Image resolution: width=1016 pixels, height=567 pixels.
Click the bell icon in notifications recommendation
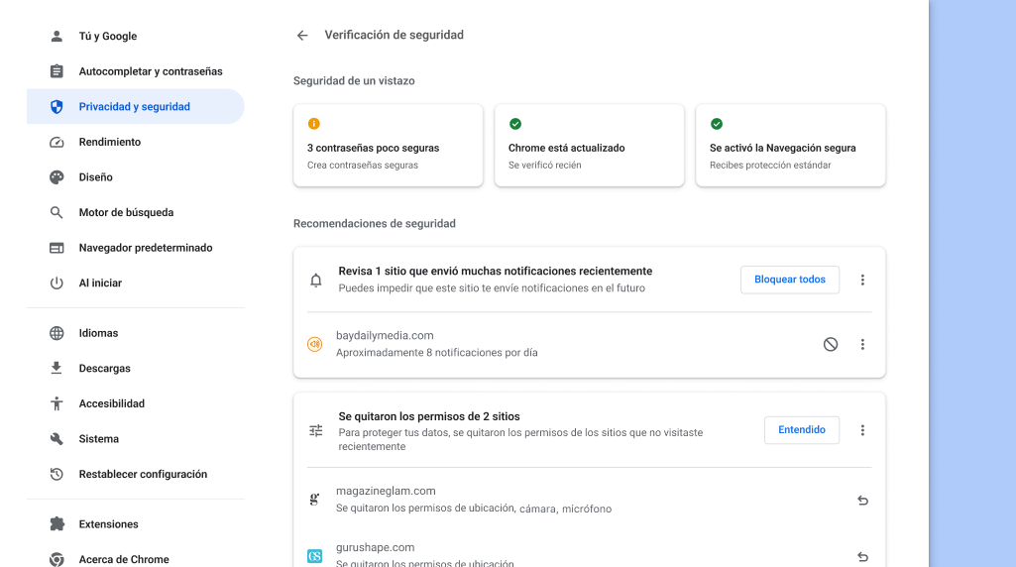(315, 280)
